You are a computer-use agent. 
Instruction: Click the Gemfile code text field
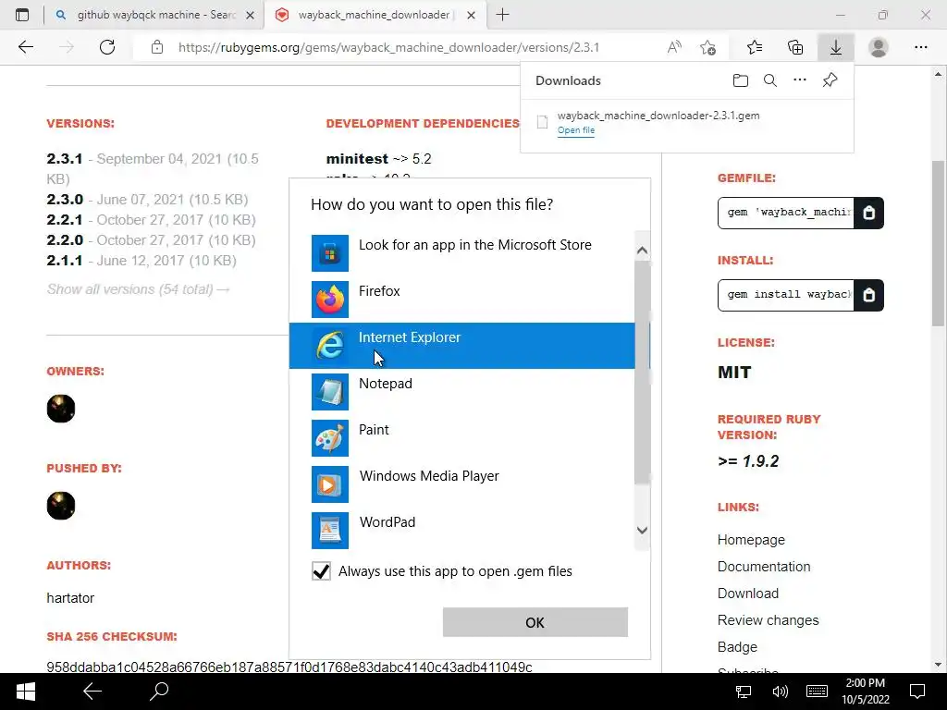[786, 213]
